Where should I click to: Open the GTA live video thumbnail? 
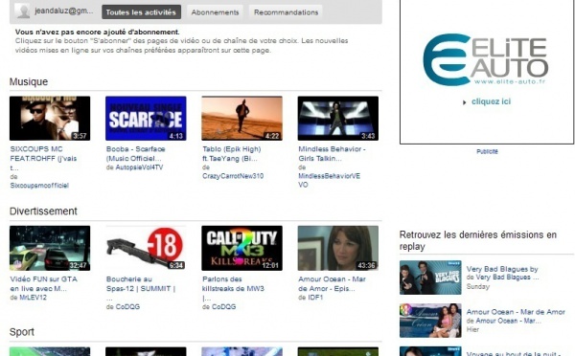coord(50,248)
